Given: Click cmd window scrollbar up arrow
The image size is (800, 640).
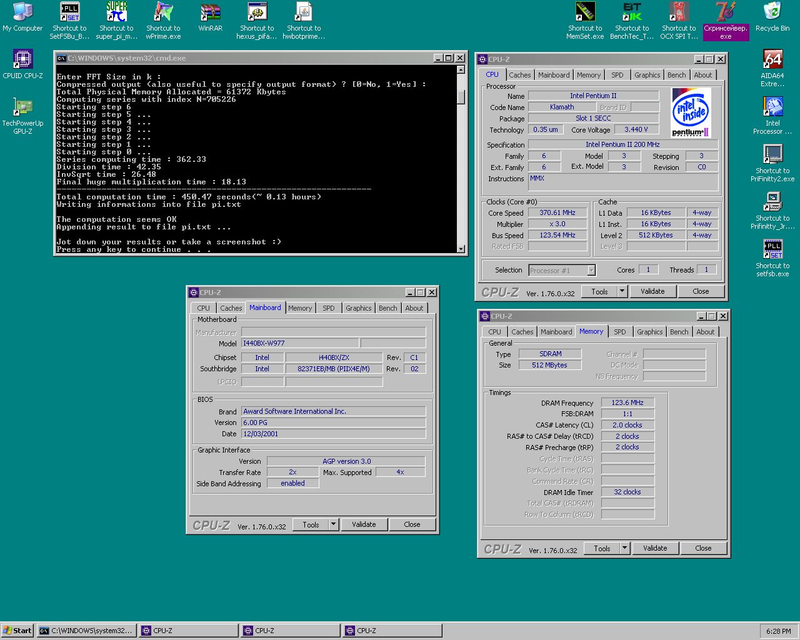Looking at the screenshot, I should pyautogui.click(x=461, y=71).
